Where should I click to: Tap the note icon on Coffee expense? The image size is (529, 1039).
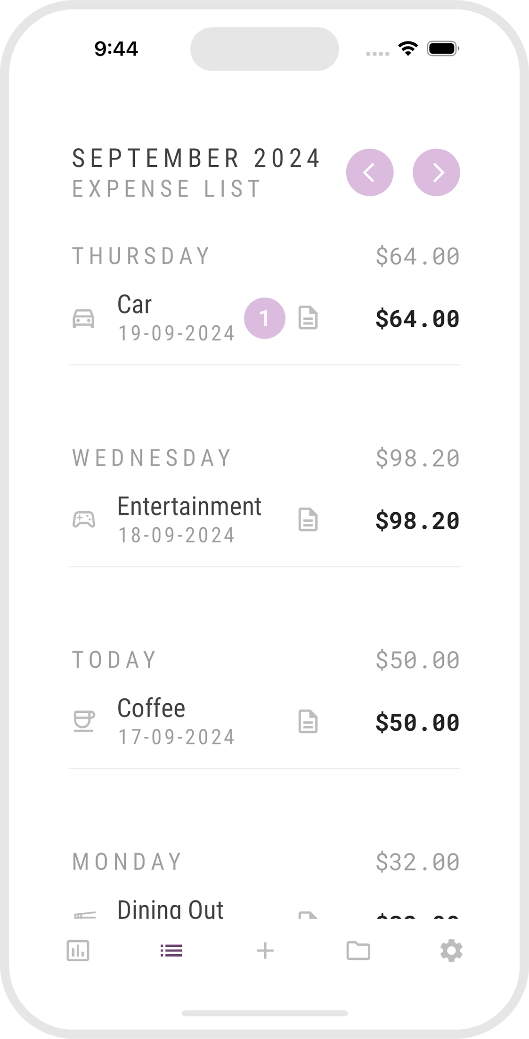click(x=308, y=722)
